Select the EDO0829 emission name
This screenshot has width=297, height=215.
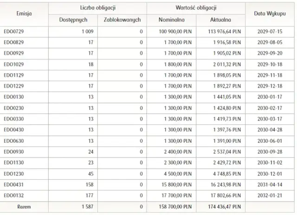(x=13, y=43)
